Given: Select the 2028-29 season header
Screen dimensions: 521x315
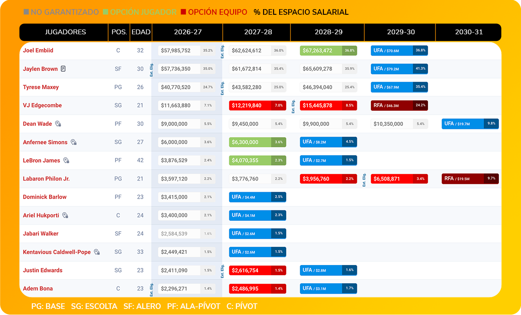Looking at the screenshot, I should 329,32.
